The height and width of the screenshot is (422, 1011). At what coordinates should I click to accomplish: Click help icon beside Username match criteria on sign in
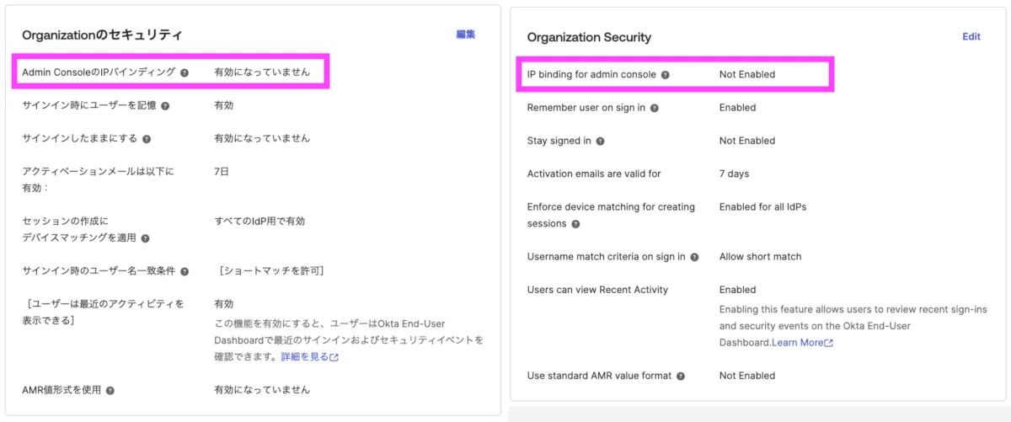click(x=694, y=257)
